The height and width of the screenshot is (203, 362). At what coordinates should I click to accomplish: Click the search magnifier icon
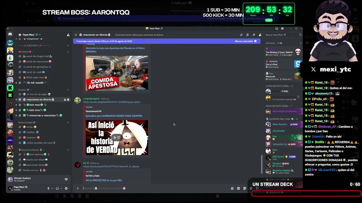[x=300, y=35]
